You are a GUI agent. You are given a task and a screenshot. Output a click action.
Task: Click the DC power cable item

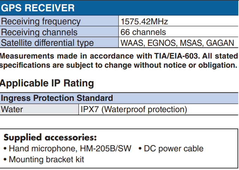171,148
